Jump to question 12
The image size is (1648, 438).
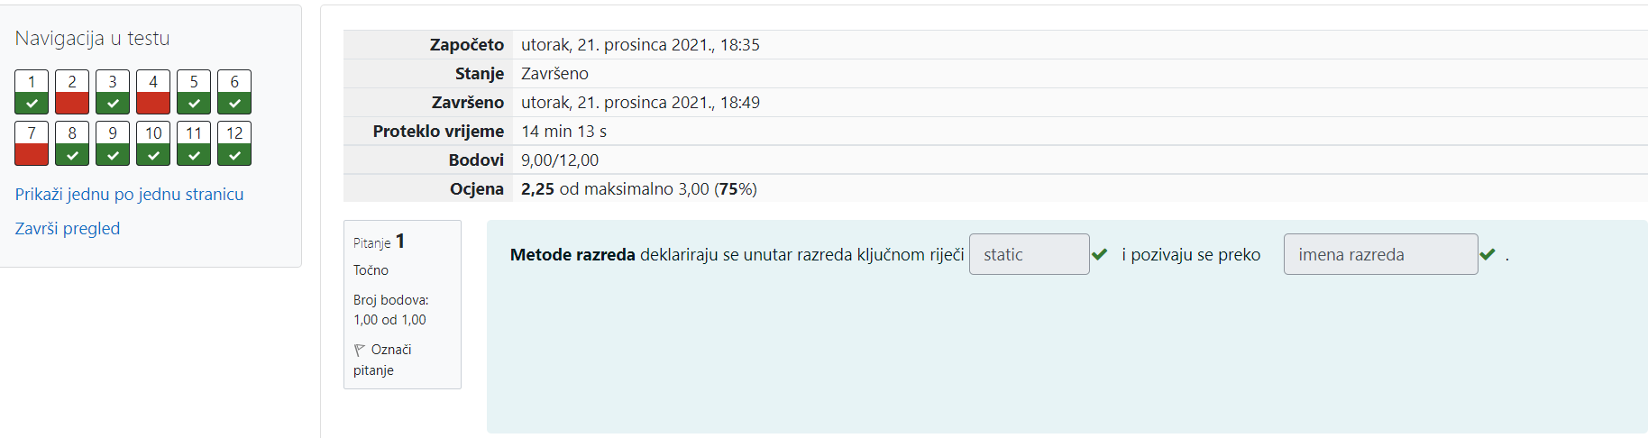[x=234, y=143]
